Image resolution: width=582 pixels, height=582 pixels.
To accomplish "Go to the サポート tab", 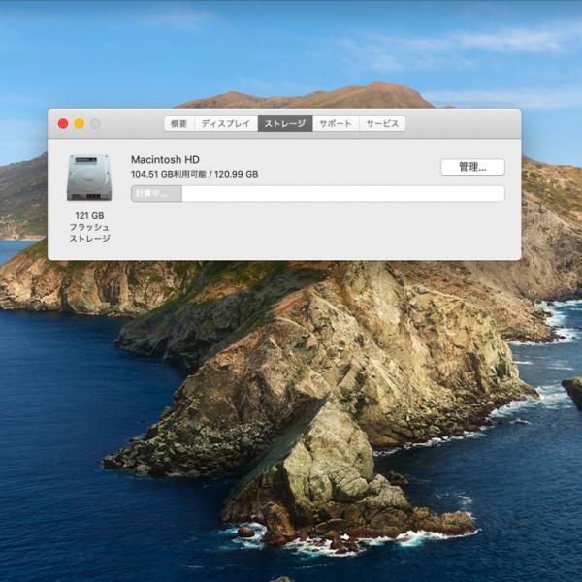I will [x=336, y=124].
